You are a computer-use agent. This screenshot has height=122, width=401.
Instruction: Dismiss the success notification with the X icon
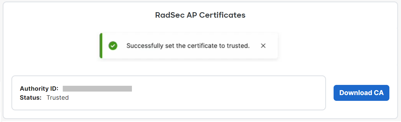tap(263, 46)
